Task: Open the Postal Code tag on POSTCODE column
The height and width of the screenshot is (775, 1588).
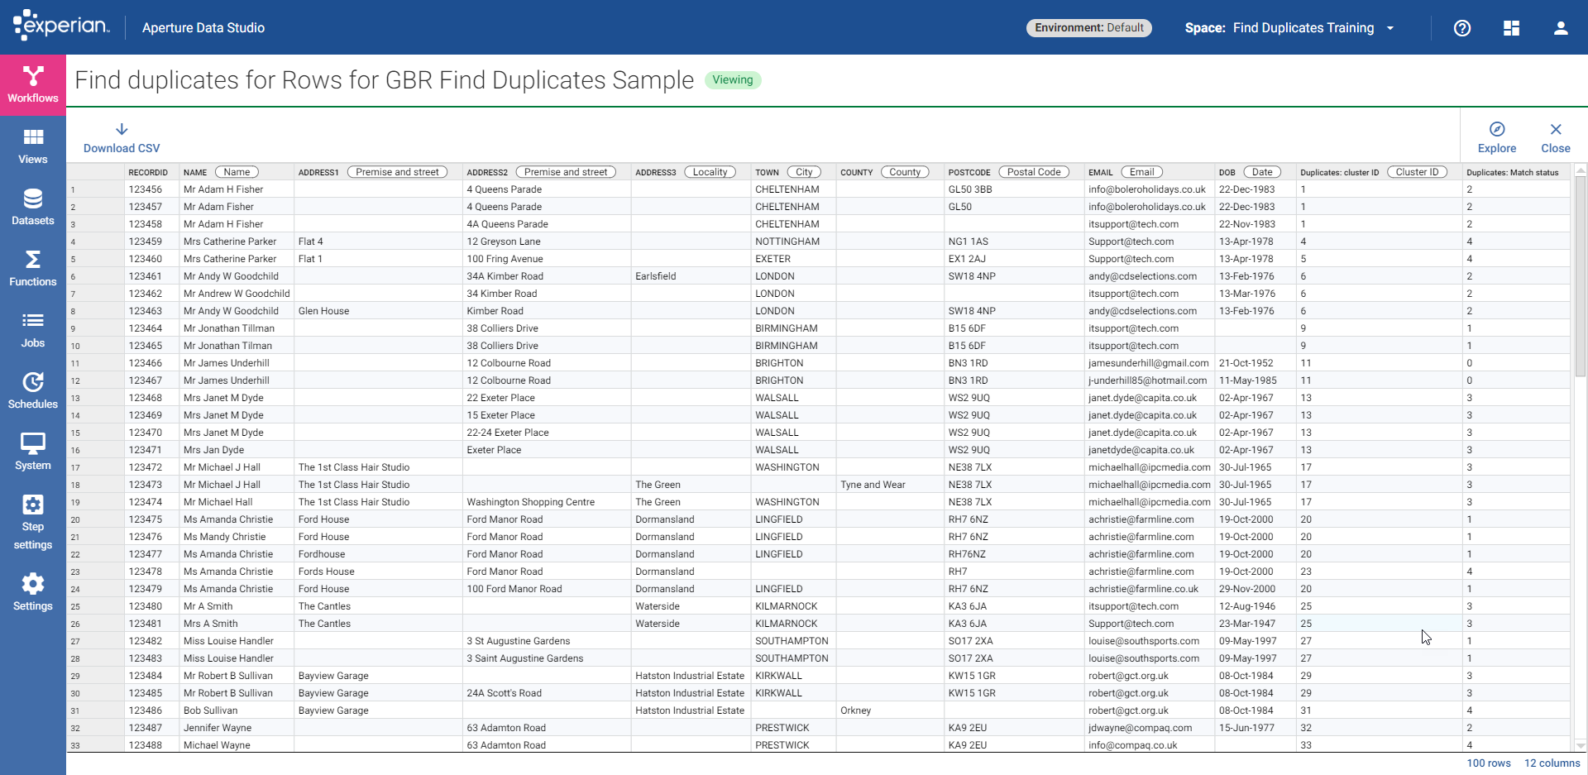Action: [x=1035, y=171]
